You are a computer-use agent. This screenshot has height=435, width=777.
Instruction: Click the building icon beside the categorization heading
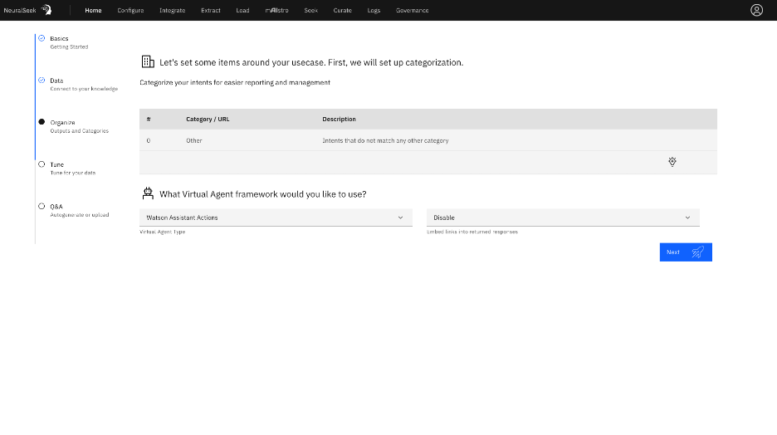pos(148,61)
